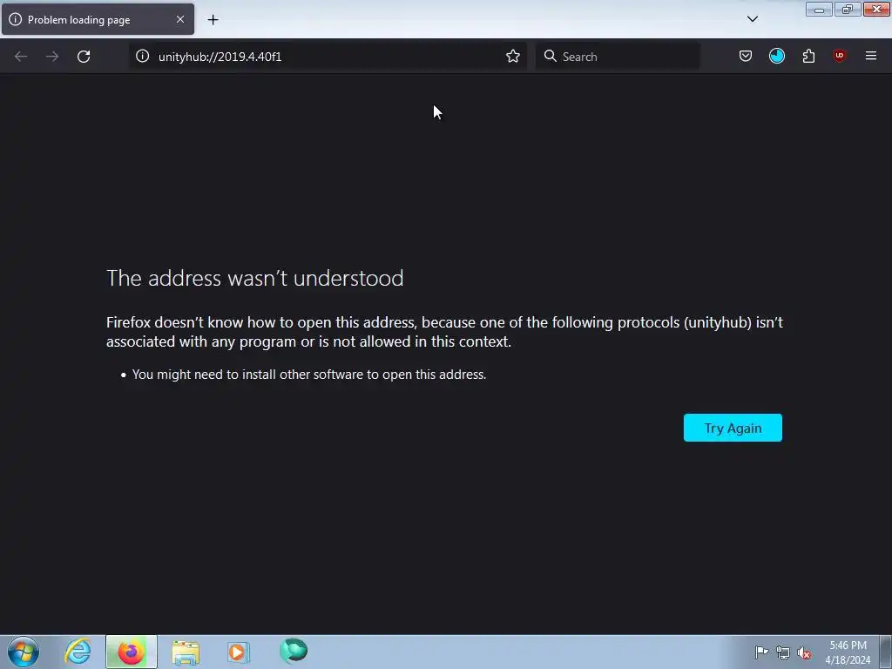Open Save to Pocket icon

pos(746,56)
